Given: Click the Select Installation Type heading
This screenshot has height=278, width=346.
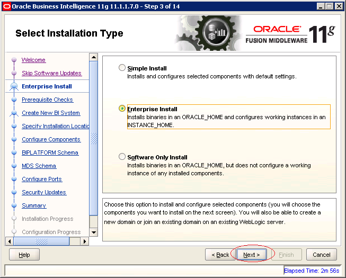Looking at the screenshot, I should tap(69, 33).
